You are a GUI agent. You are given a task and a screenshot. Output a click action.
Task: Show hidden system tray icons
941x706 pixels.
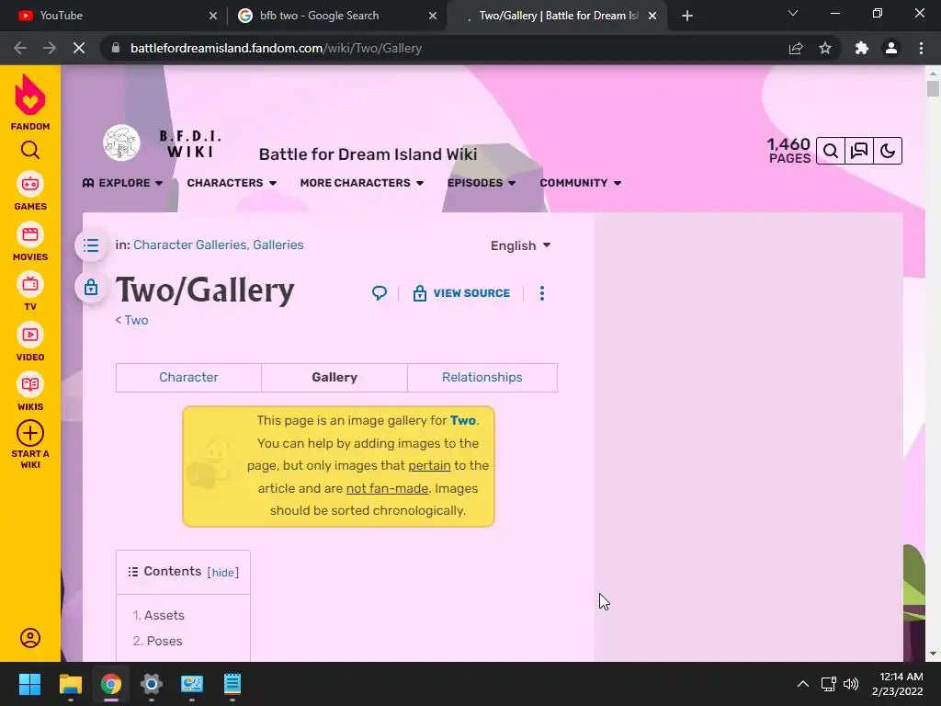802,684
